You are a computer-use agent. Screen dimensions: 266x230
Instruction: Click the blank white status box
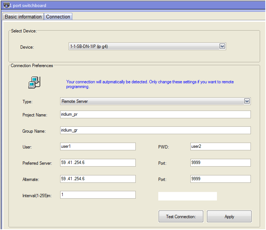click(x=187, y=196)
